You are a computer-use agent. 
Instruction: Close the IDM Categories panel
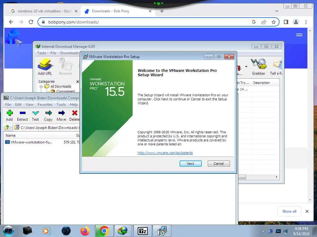point(78,81)
